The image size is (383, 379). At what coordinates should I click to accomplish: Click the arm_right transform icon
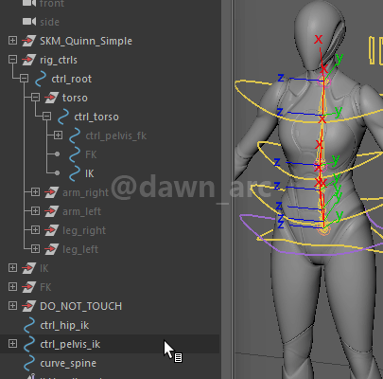click(x=52, y=192)
